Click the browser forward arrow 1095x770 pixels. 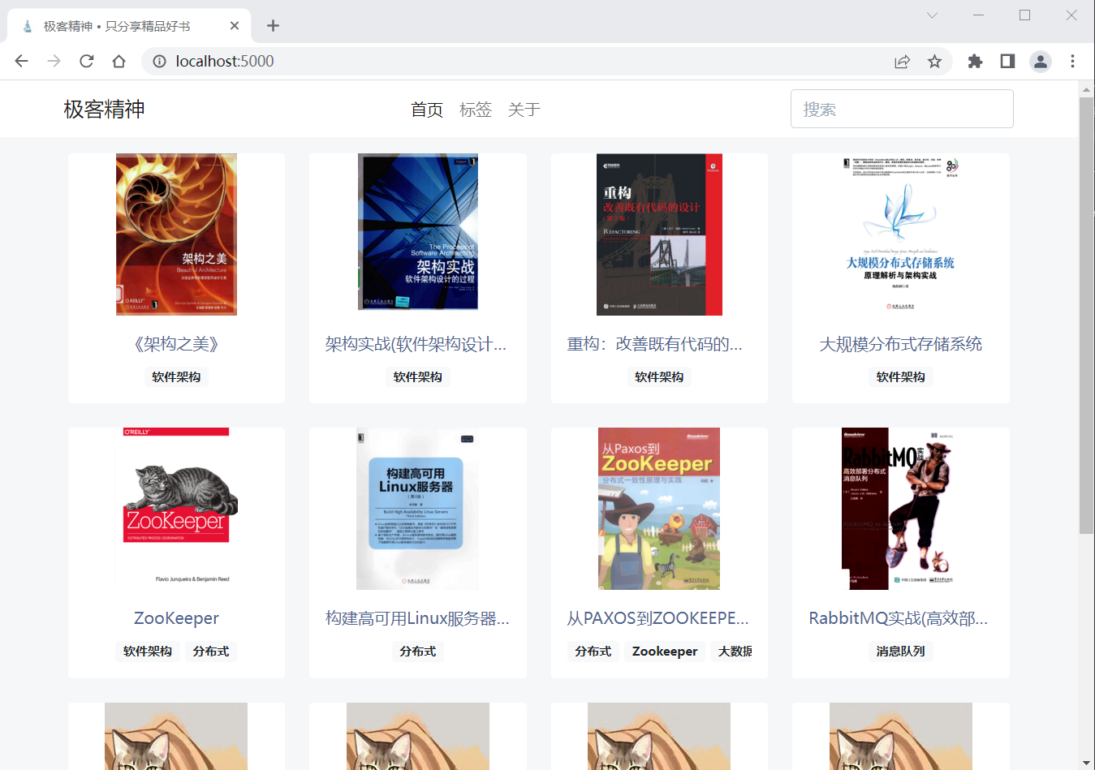tap(54, 61)
